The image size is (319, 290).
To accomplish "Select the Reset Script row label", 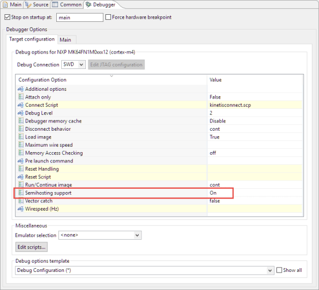I will (38, 177).
